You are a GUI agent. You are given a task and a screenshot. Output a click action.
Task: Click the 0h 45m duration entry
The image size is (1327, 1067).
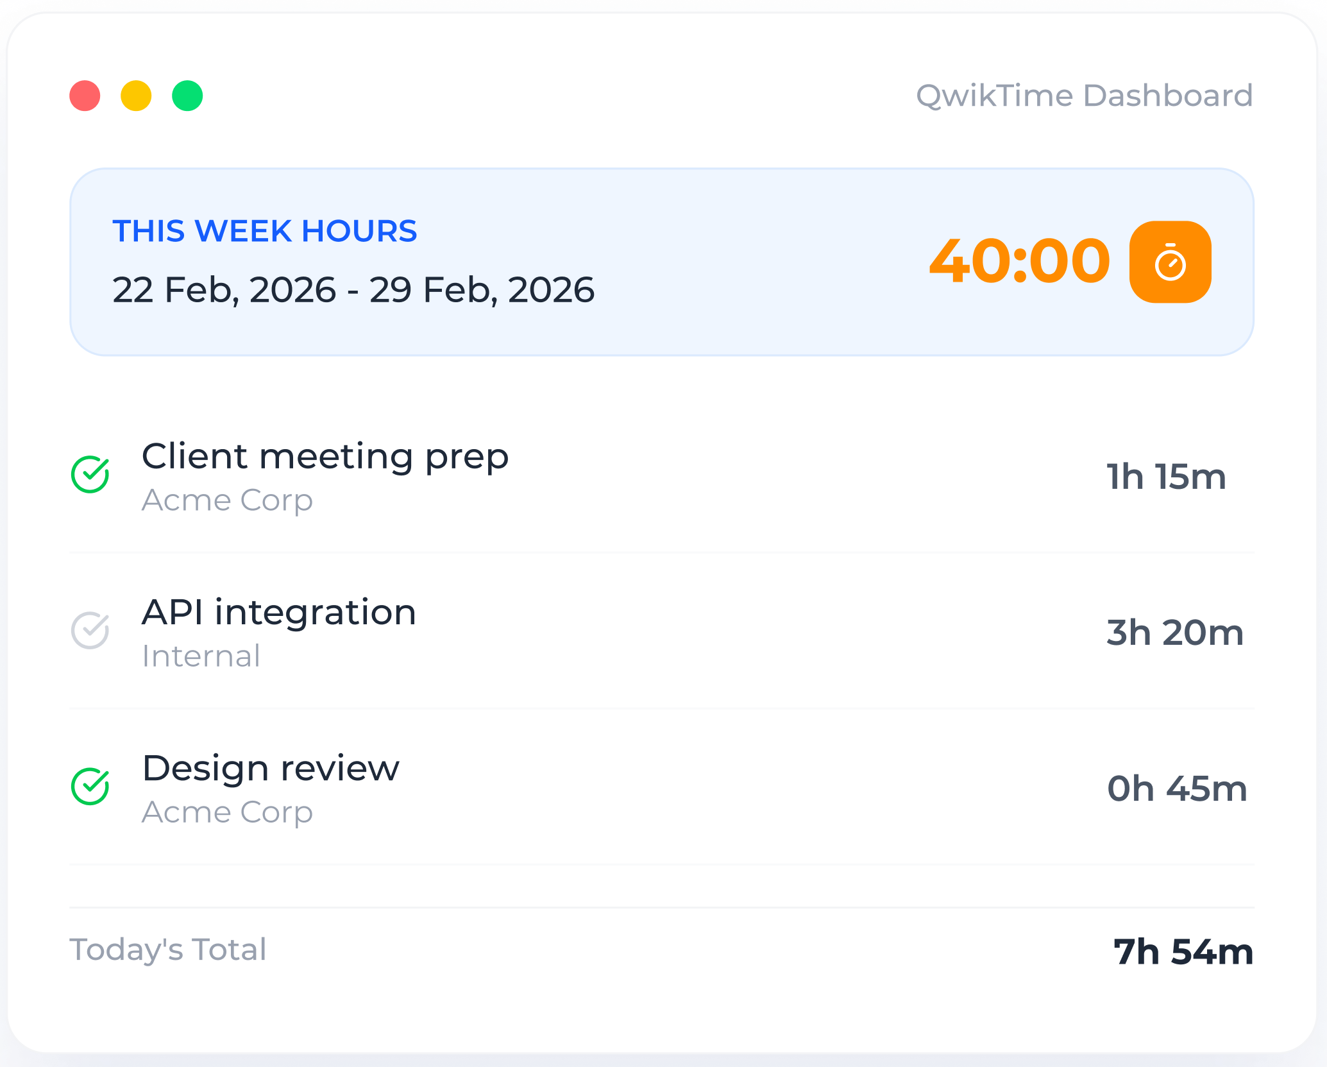pyautogui.click(x=1177, y=789)
